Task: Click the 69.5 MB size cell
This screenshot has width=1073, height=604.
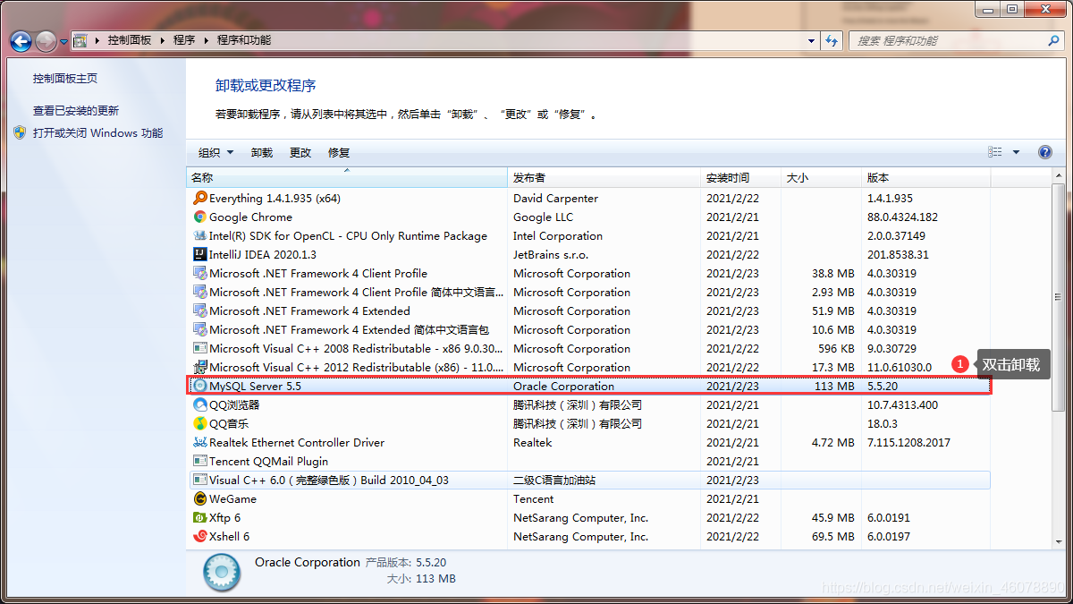Action: (833, 537)
